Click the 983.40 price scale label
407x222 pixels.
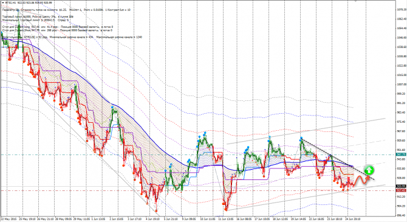click(402, 113)
